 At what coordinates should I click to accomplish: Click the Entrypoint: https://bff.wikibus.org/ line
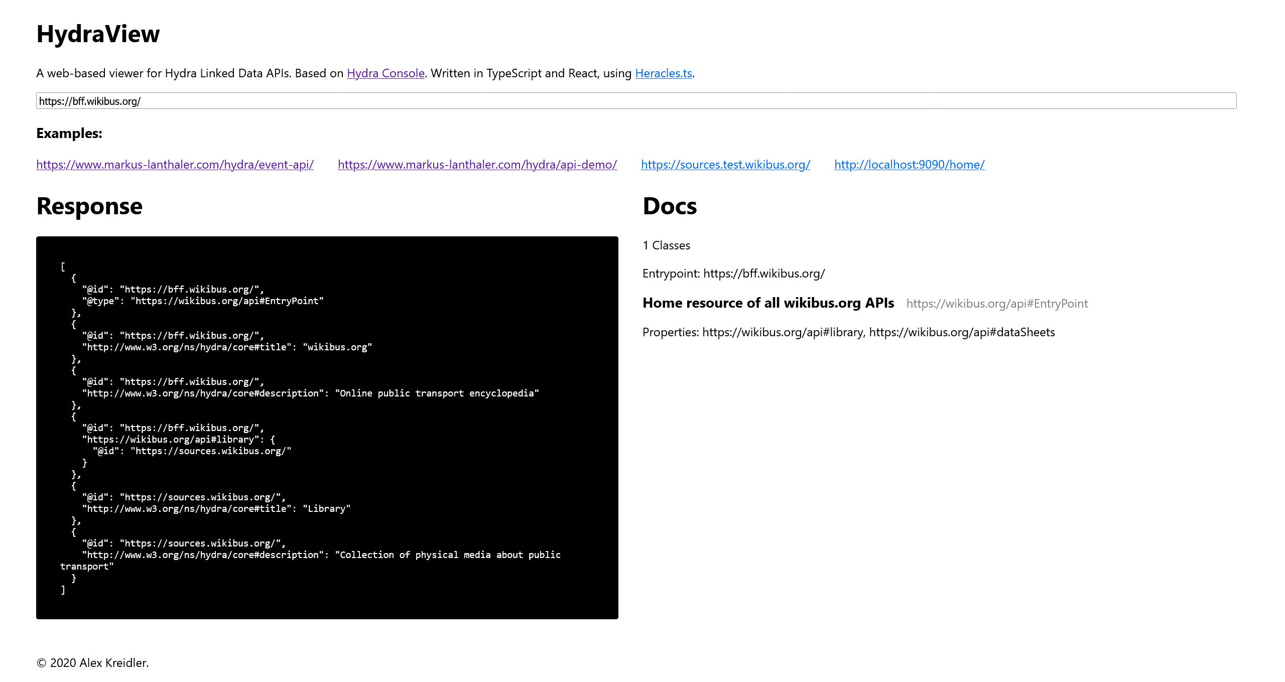[x=733, y=274]
